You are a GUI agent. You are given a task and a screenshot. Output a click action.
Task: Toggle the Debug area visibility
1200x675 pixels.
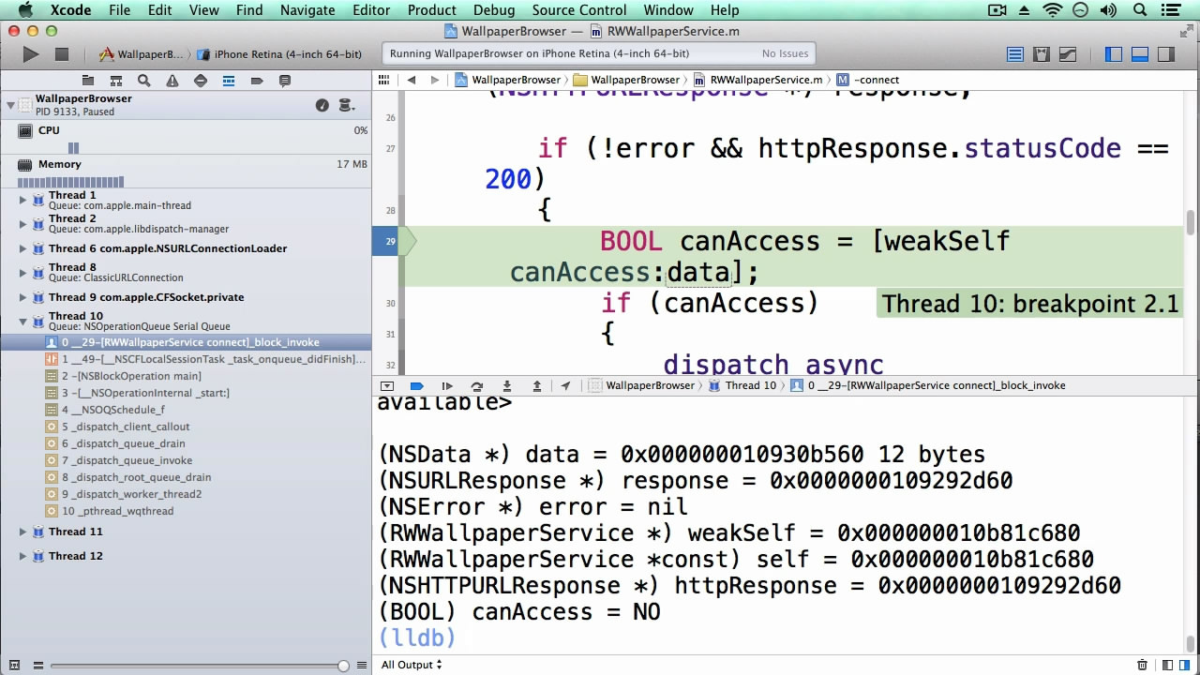(1140, 54)
